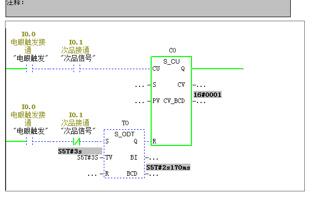Click the empty operand at counter S input

[x=140, y=85]
